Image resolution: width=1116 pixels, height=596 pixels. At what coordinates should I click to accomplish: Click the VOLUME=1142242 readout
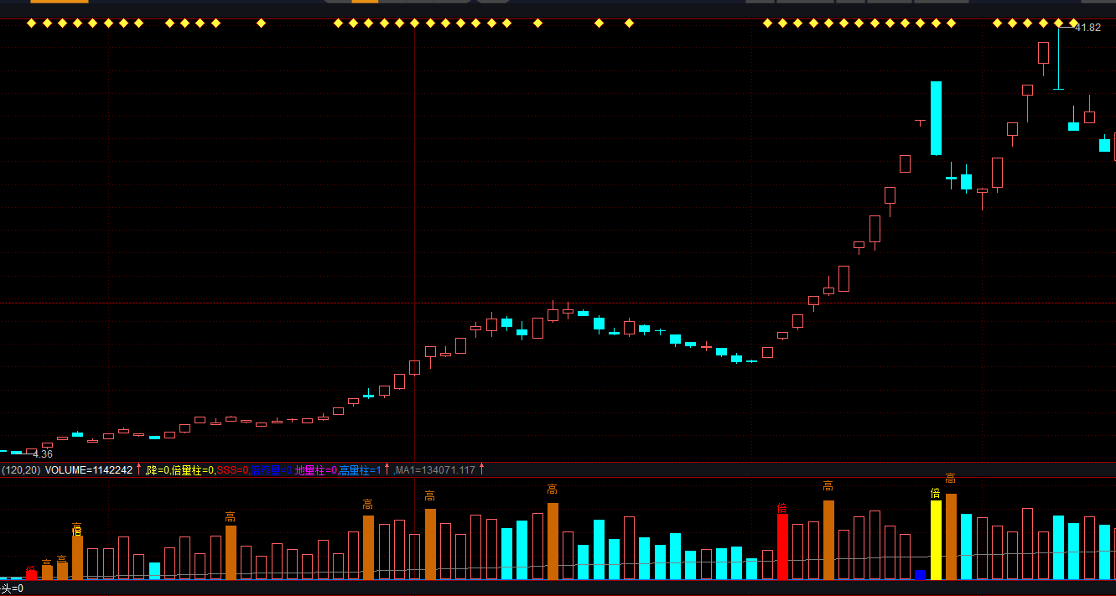tap(89, 470)
